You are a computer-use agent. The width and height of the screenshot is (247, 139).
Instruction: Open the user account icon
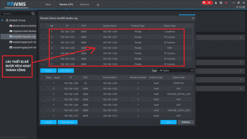(x=216, y=3)
